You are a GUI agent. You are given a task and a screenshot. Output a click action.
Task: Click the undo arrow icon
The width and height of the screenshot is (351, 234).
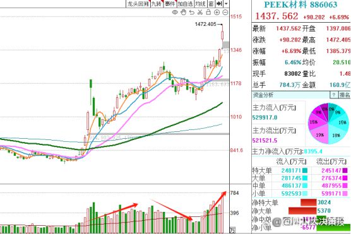click(x=192, y=13)
